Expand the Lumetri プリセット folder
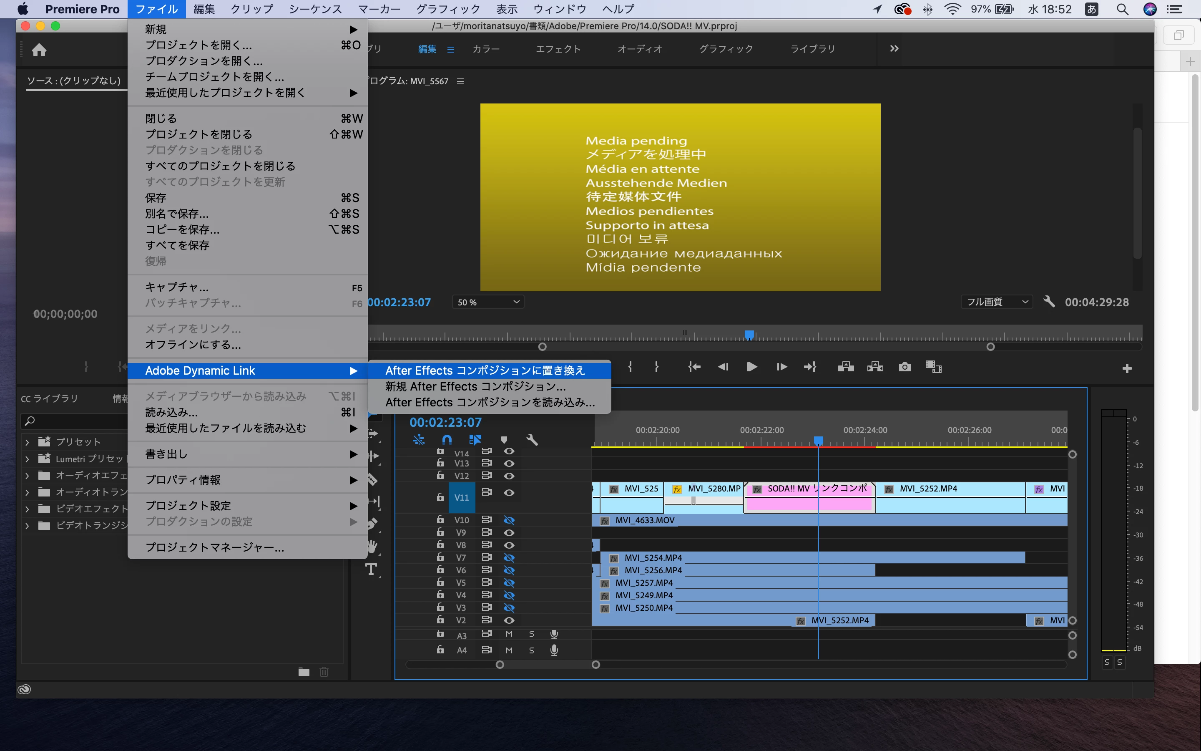The width and height of the screenshot is (1201, 751). click(x=27, y=459)
